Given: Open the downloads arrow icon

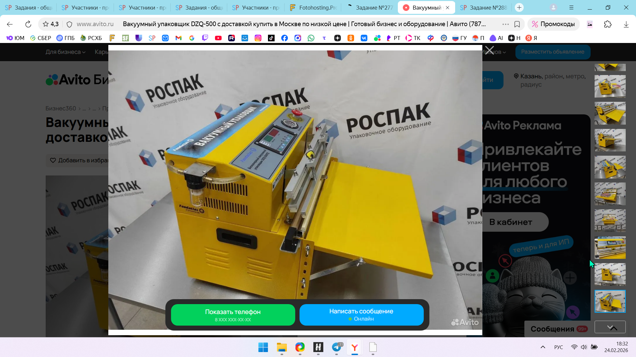Looking at the screenshot, I should pos(626,24).
